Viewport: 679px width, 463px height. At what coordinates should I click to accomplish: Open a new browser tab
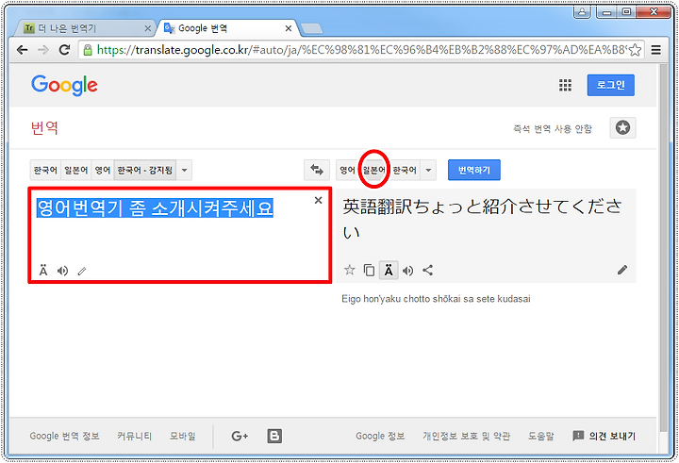click(x=312, y=28)
